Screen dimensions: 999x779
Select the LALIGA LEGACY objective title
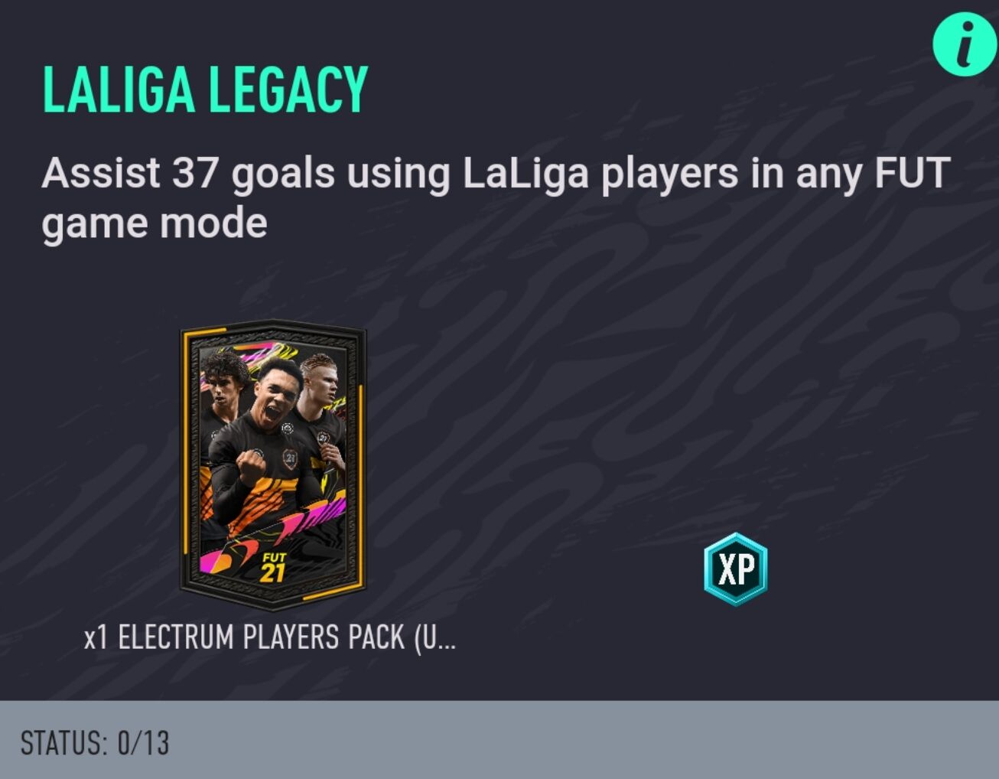click(205, 89)
